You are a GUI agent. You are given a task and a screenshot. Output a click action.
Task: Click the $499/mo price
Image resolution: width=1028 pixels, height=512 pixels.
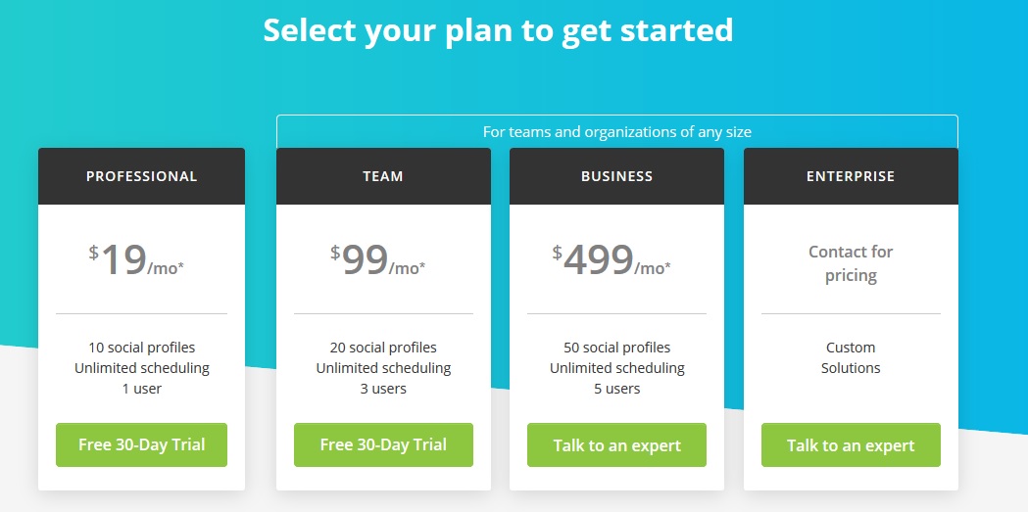612,260
